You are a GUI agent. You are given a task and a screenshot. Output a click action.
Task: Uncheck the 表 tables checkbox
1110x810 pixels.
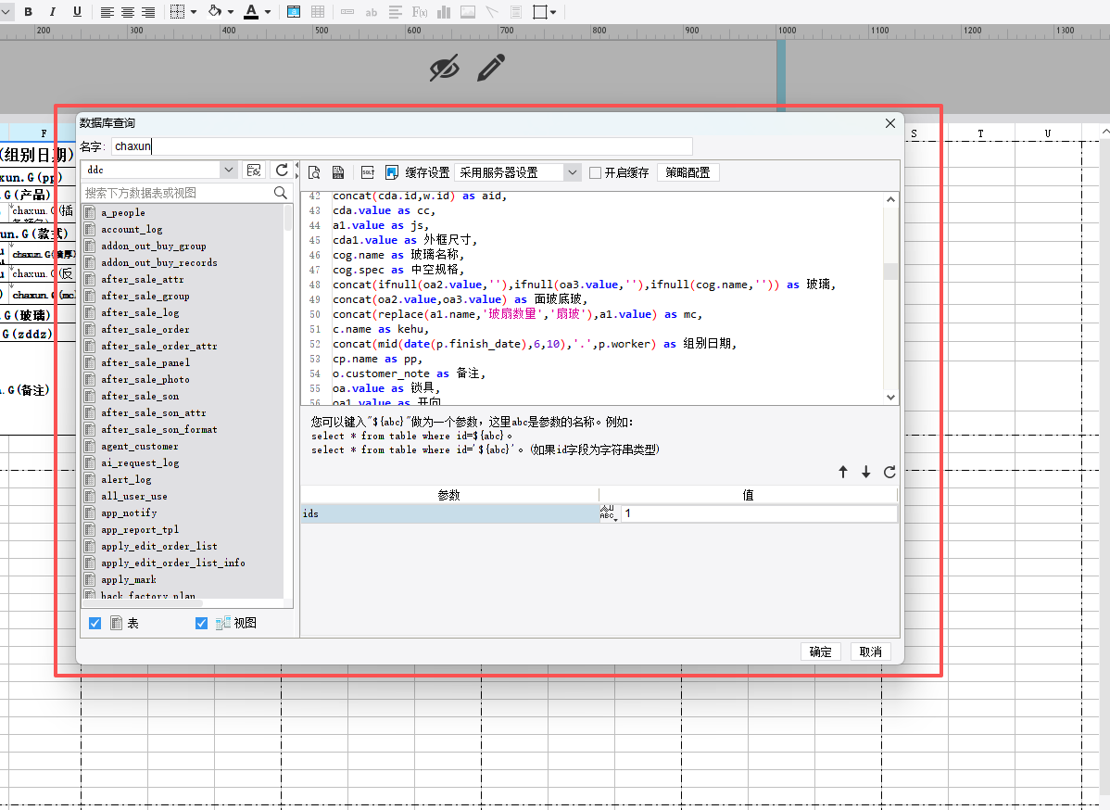click(x=95, y=623)
